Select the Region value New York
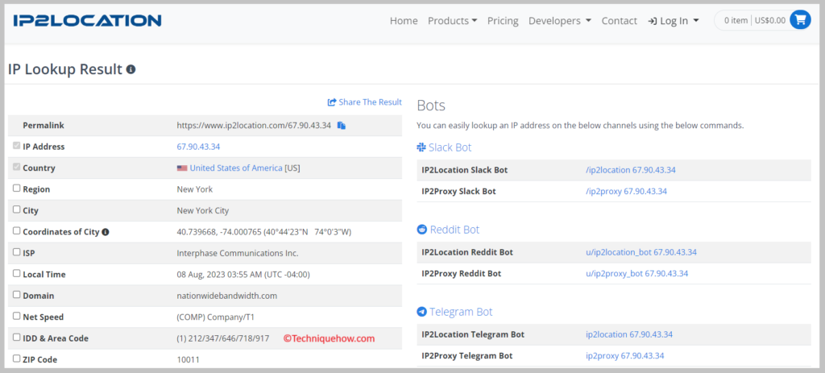The image size is (825, 373). 195,189
